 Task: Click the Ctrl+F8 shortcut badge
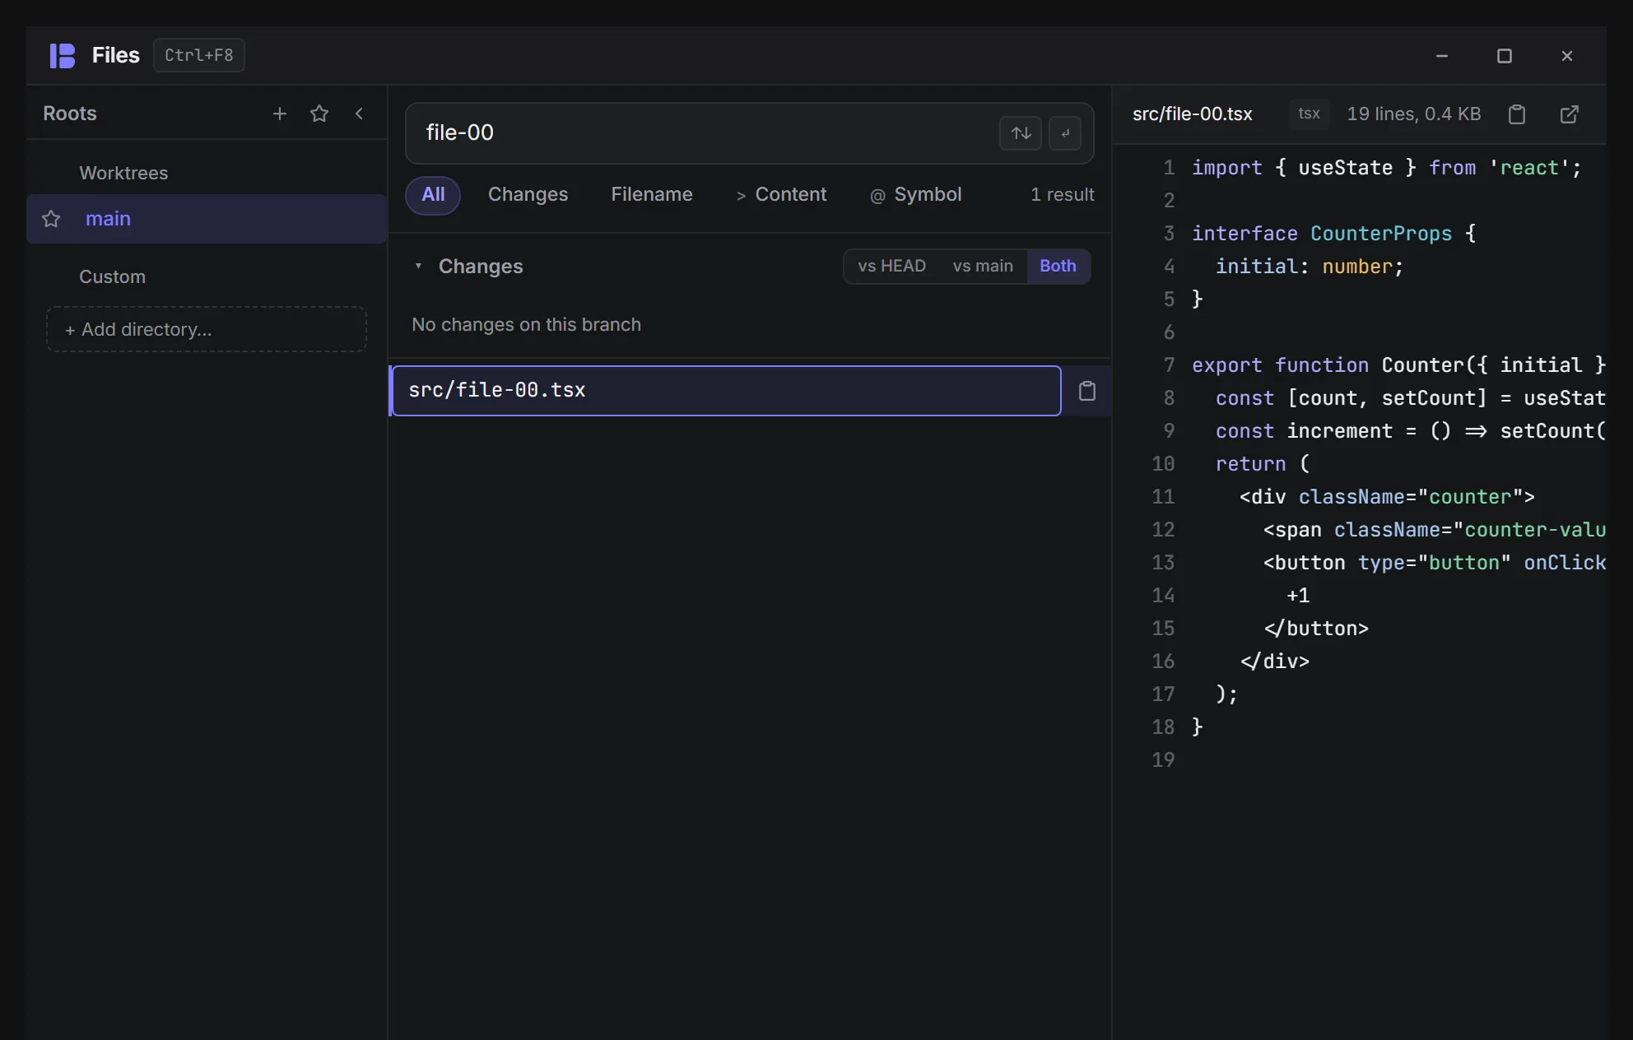(x=199, y=55)
